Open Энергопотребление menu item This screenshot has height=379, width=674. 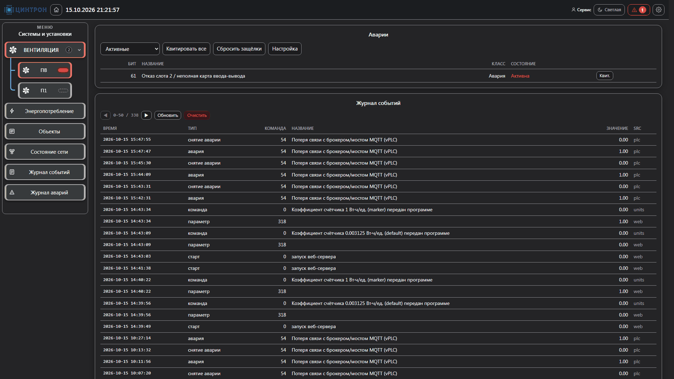[45, 111]
